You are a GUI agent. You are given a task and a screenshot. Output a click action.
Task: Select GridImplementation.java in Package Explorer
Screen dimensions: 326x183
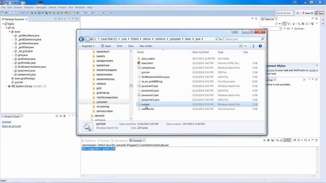click(32, 67)
